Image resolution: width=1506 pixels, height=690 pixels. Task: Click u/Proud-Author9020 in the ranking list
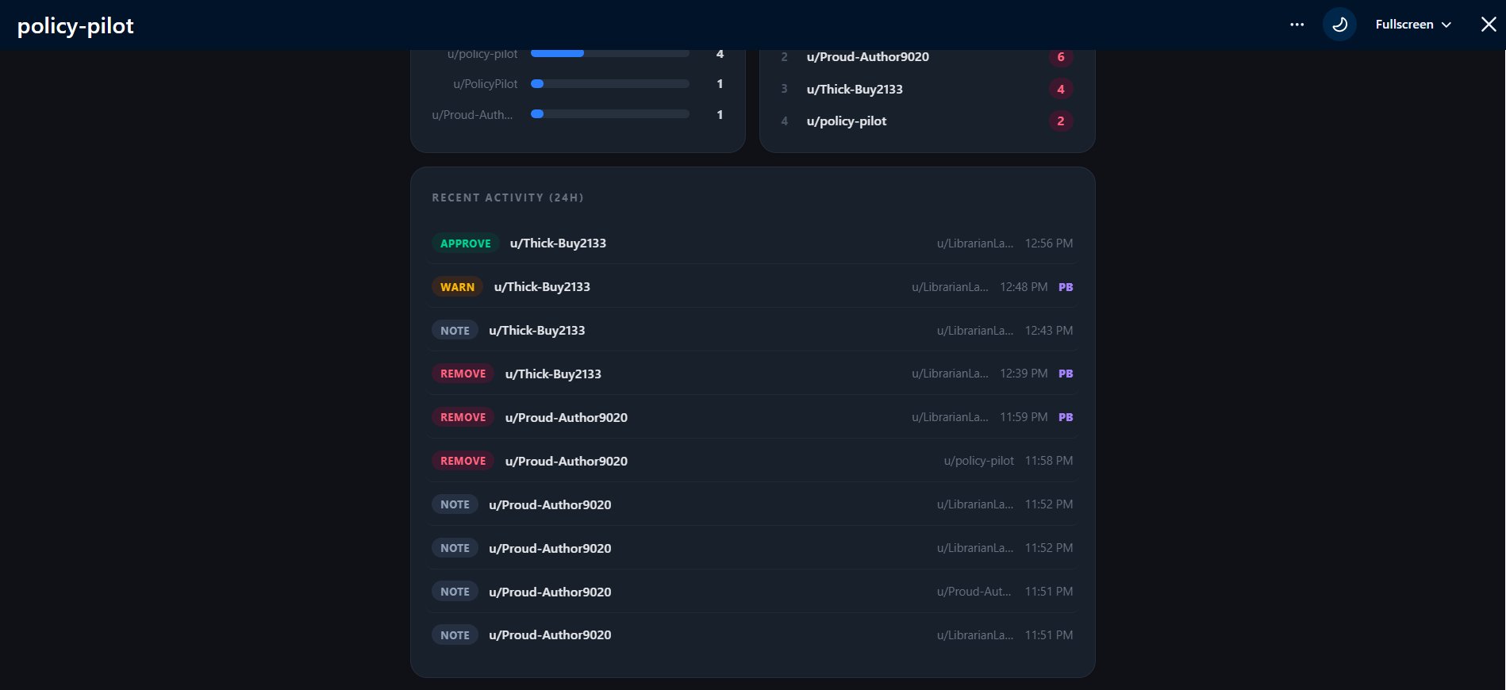pyautogui.click(x=867, y=57)
